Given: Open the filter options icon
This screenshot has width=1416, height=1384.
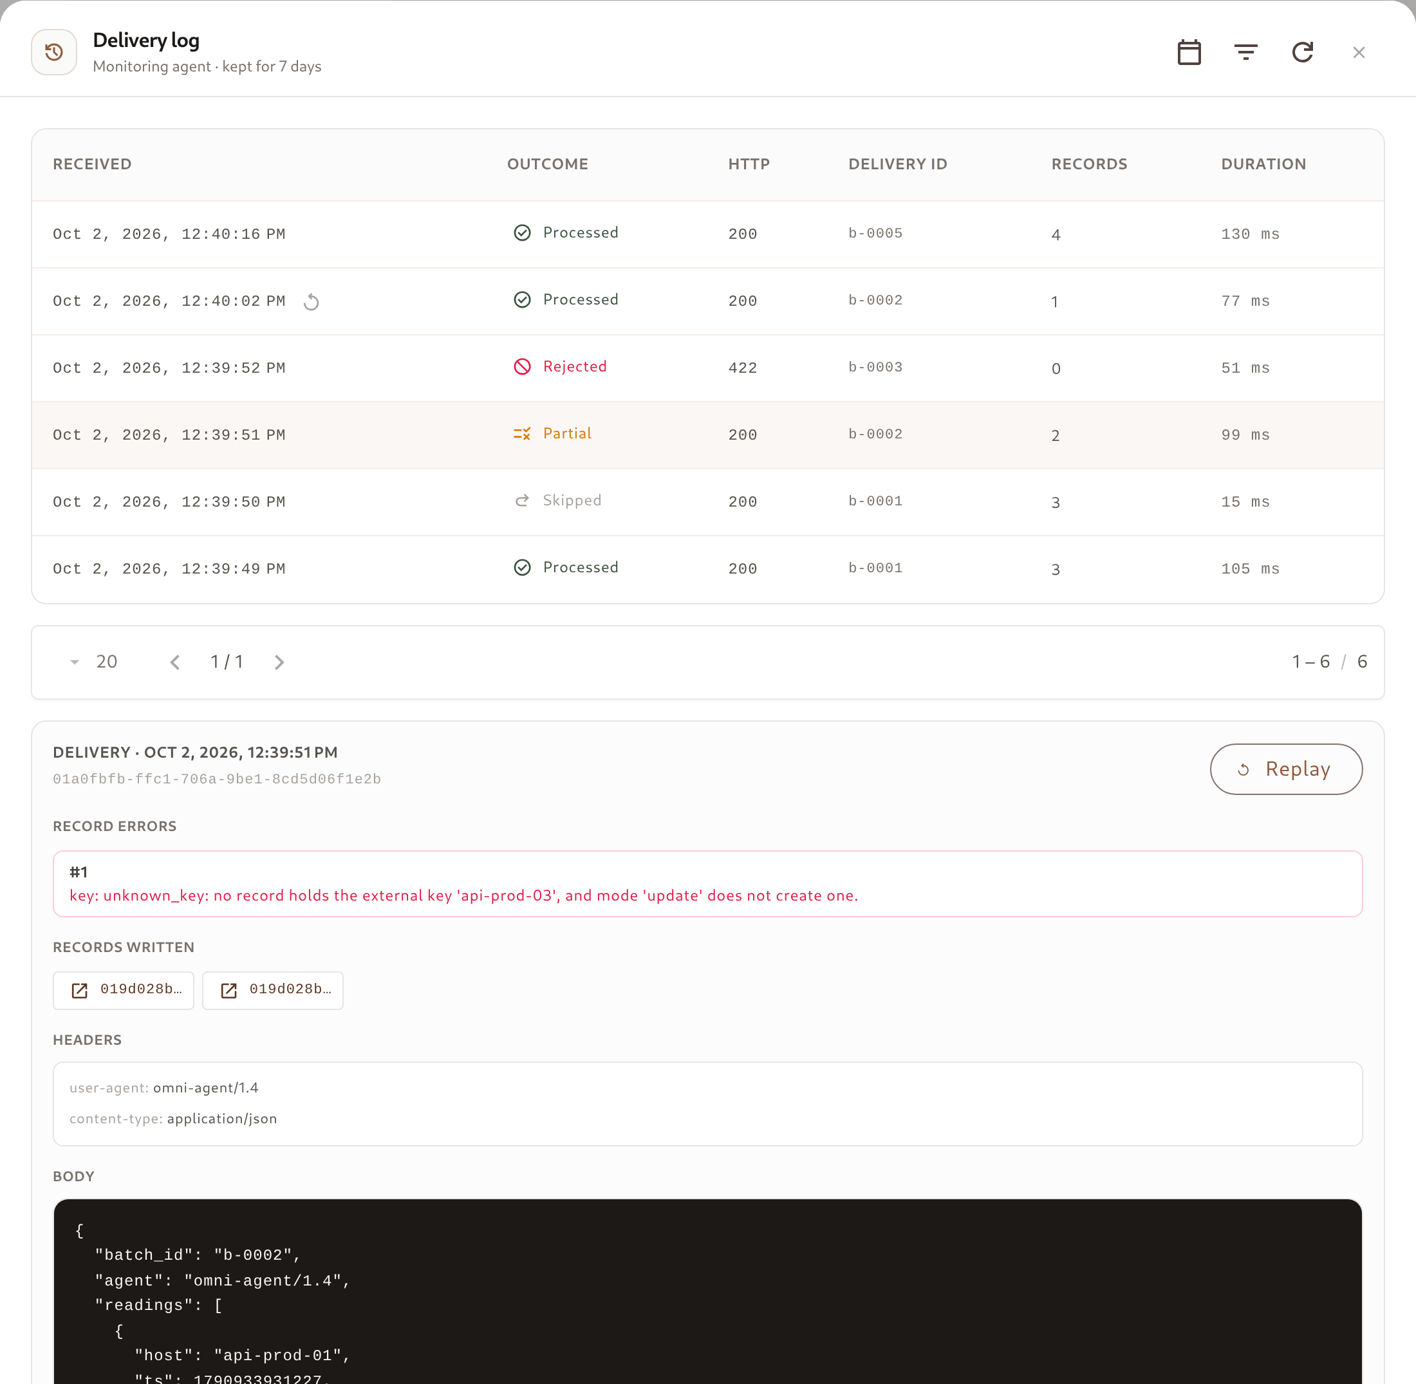Looking at the screenshot, I should tap(1245, 52).
